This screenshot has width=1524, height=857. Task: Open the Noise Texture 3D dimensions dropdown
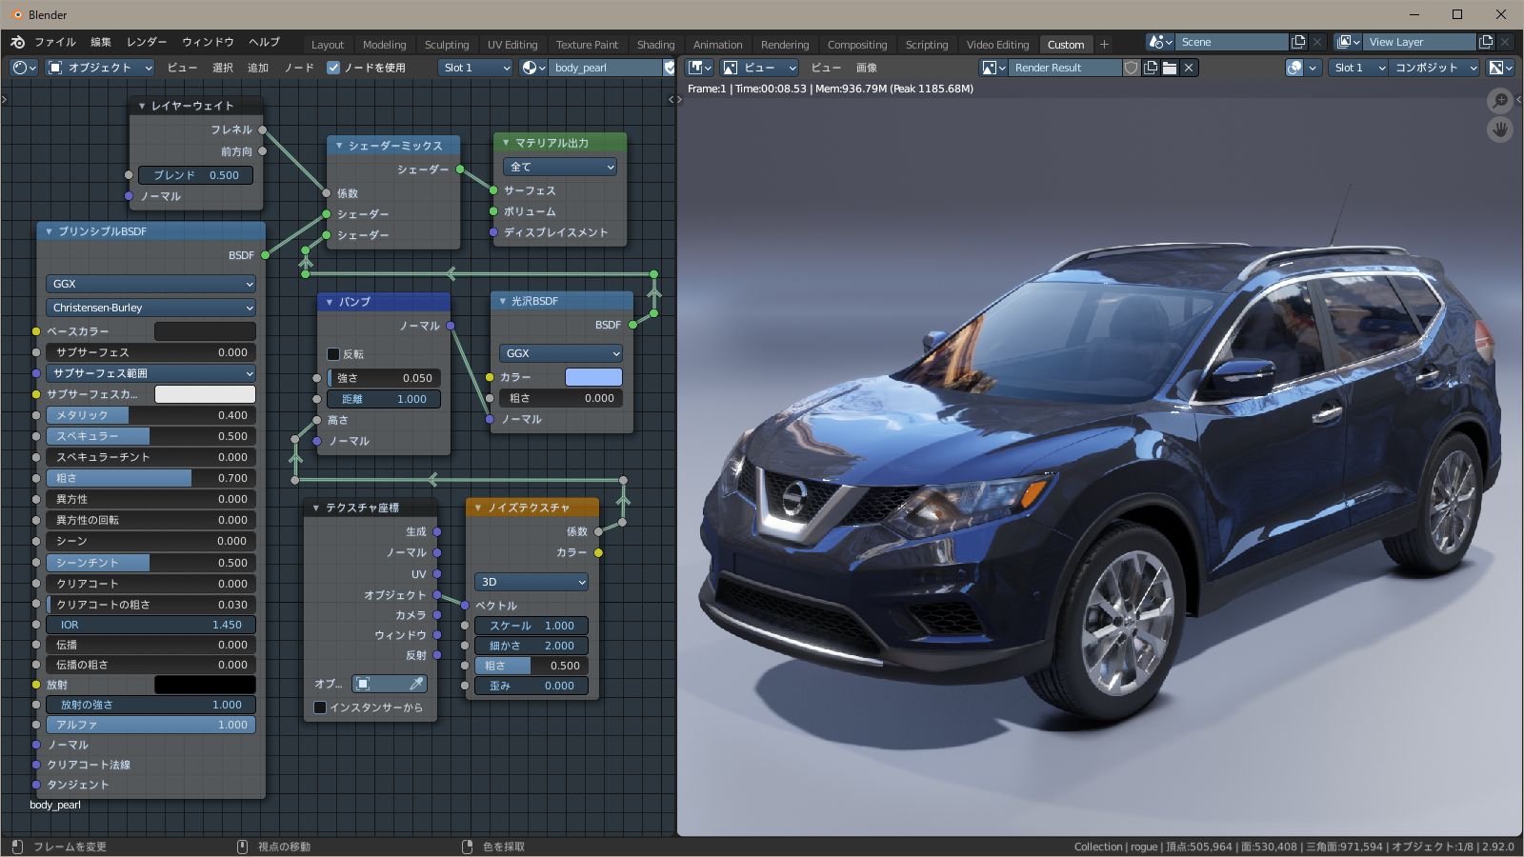531,582
